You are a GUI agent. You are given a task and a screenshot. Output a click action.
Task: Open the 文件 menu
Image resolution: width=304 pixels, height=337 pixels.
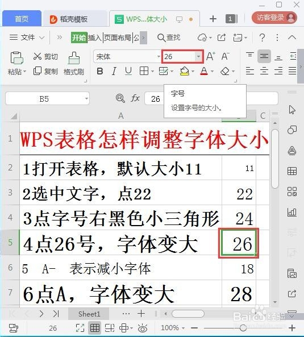[x=27, y=38]
